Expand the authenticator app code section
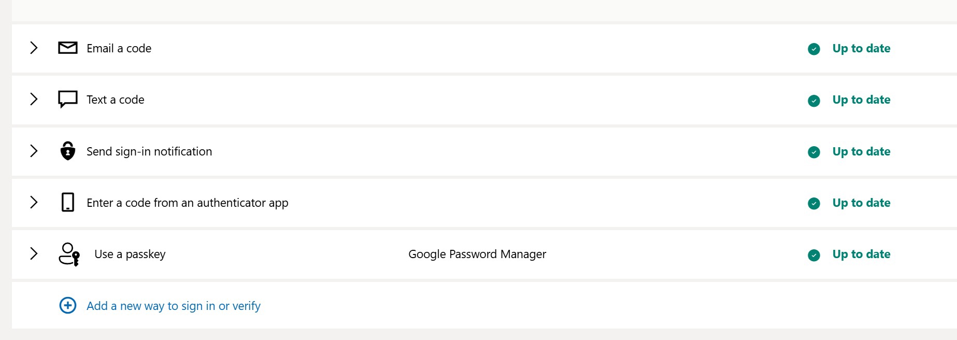Screen dimensions: 957x340 [x=34, y=202]
